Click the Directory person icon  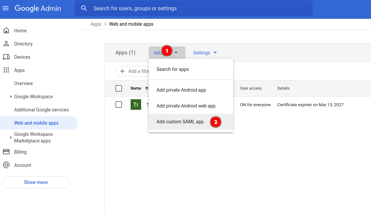(x=6, y=44)
